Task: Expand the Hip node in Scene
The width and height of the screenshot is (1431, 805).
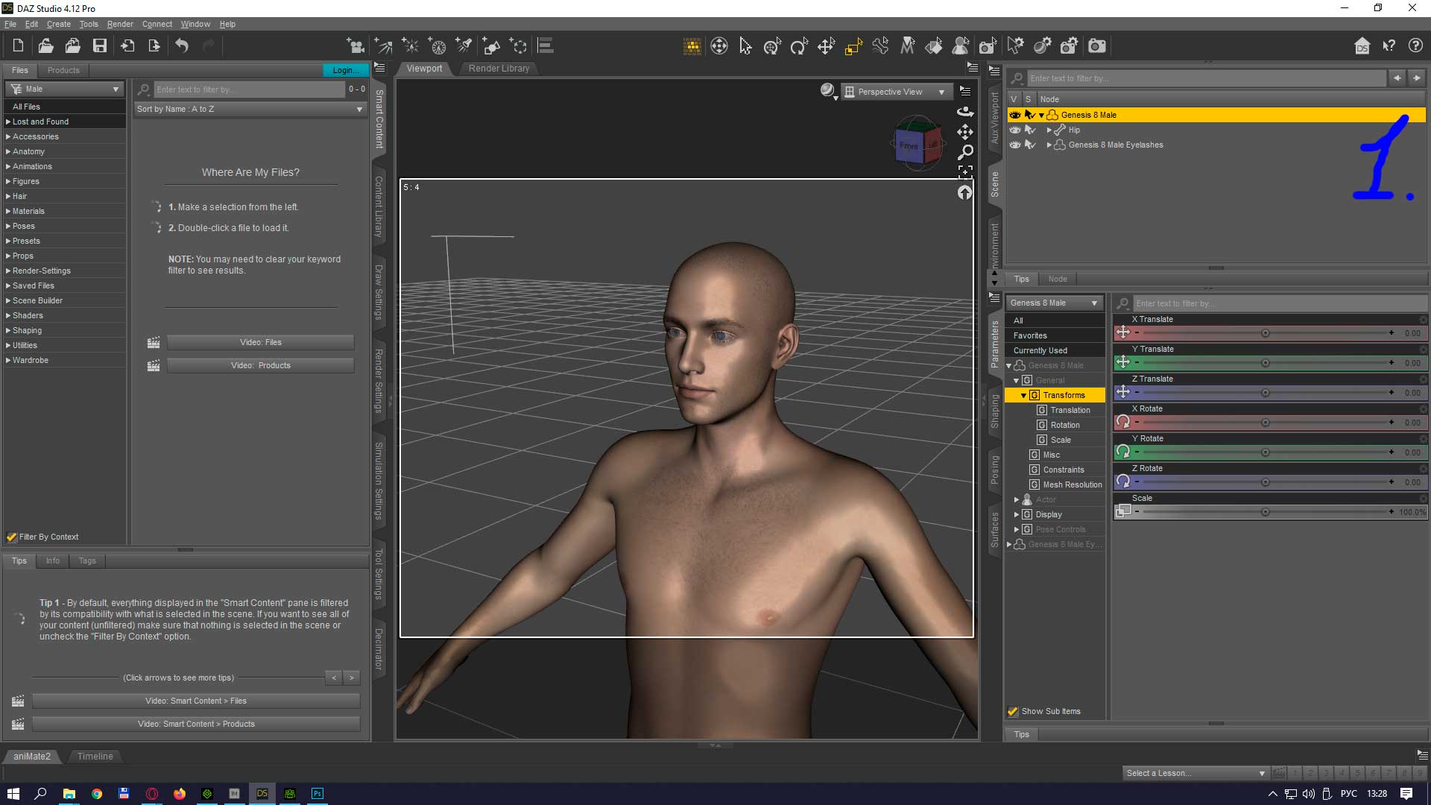Action: pyautogui.click(x=1049, y=130)
